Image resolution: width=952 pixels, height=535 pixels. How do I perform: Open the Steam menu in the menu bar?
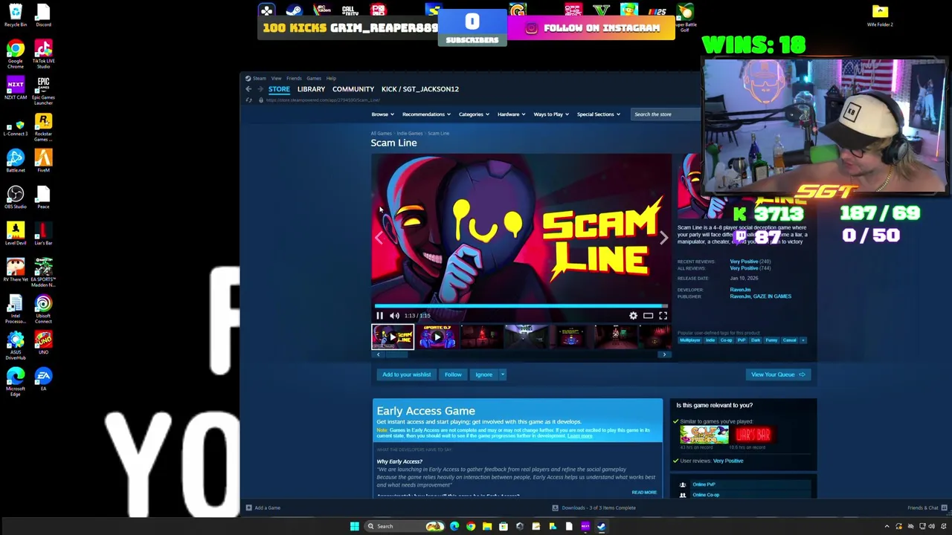pyautogui.click(x=257, y=78)
